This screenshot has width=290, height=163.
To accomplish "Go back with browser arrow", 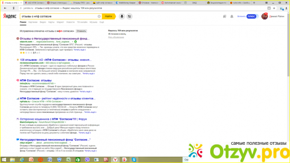I will (5, 8).
